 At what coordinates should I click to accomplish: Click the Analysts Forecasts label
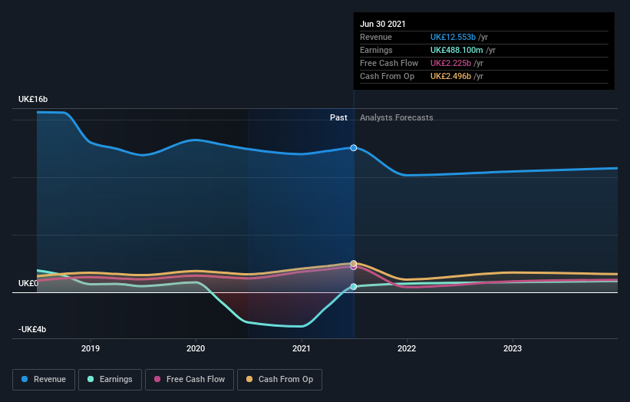pos(397,117)
